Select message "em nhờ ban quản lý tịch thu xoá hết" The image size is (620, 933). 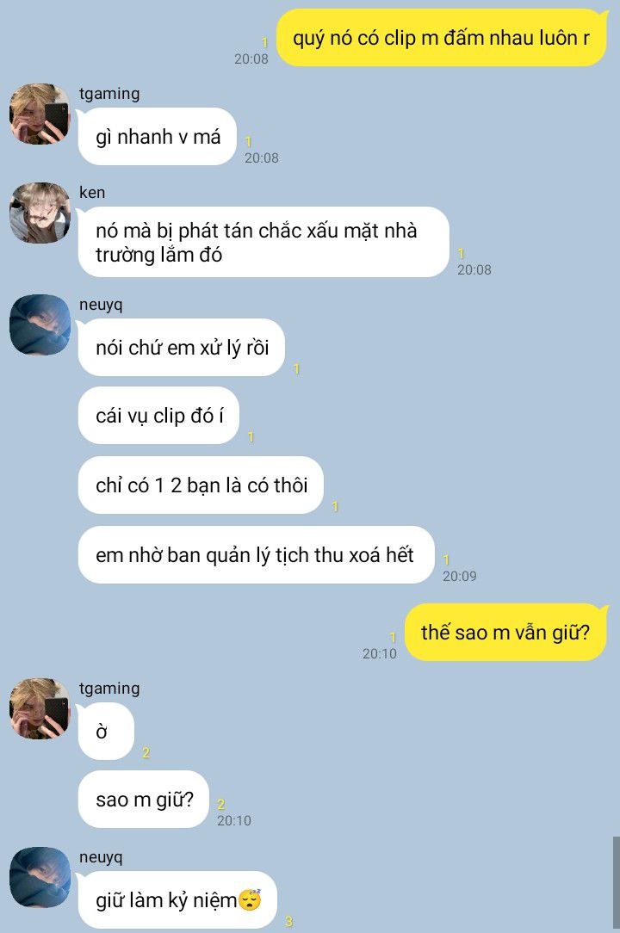pyautogui.click(x=256, y=554)
